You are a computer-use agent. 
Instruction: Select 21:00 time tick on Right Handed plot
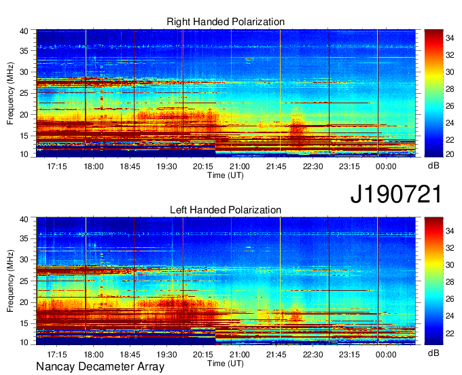pyautogui.click(x=240, y=166)
